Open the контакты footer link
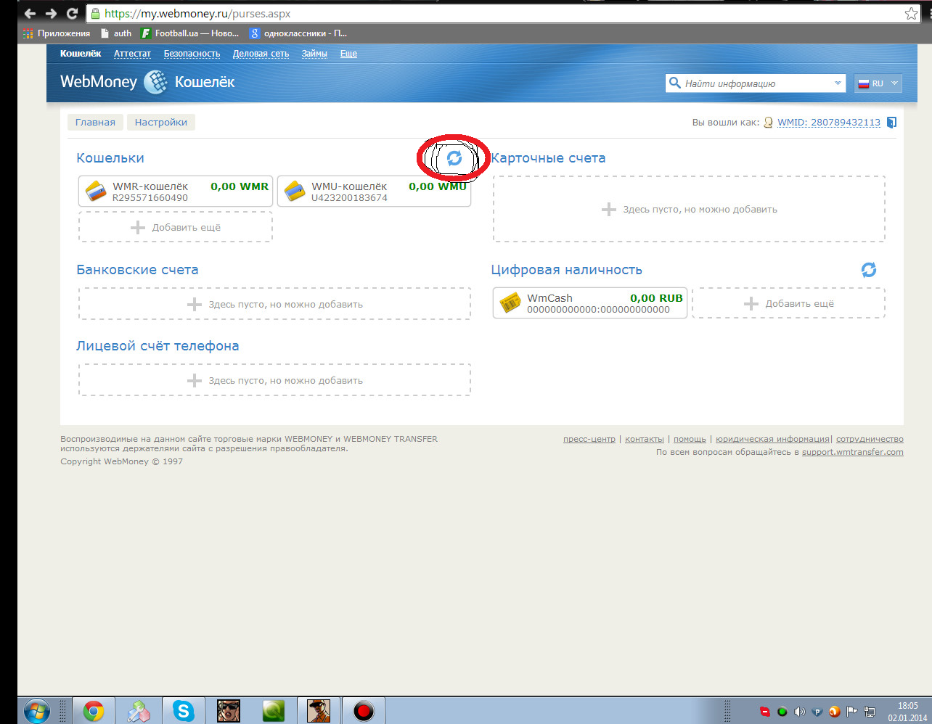The height and width of the screenshot is (724, 932). tap(645, 439)
